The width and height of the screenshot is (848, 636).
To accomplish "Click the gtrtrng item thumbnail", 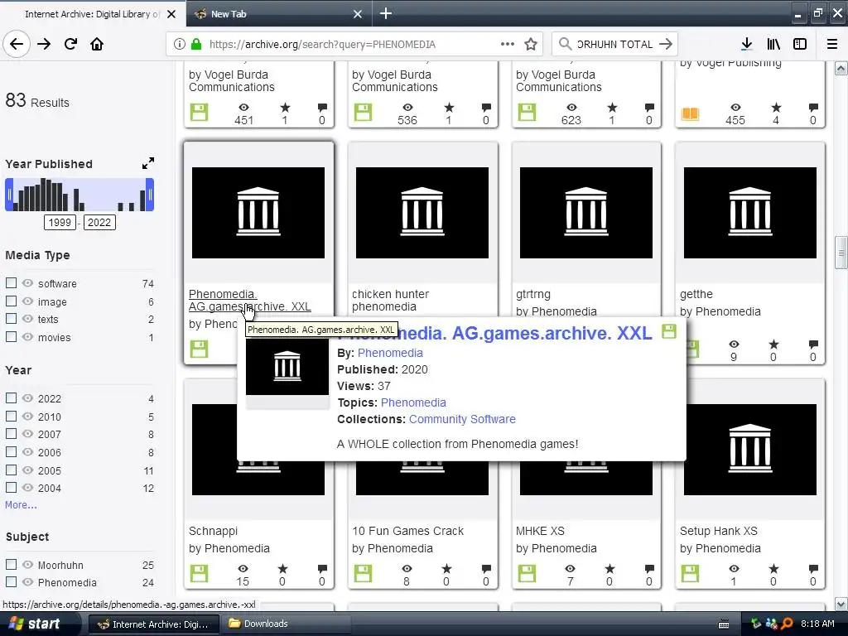I will 586,213.
